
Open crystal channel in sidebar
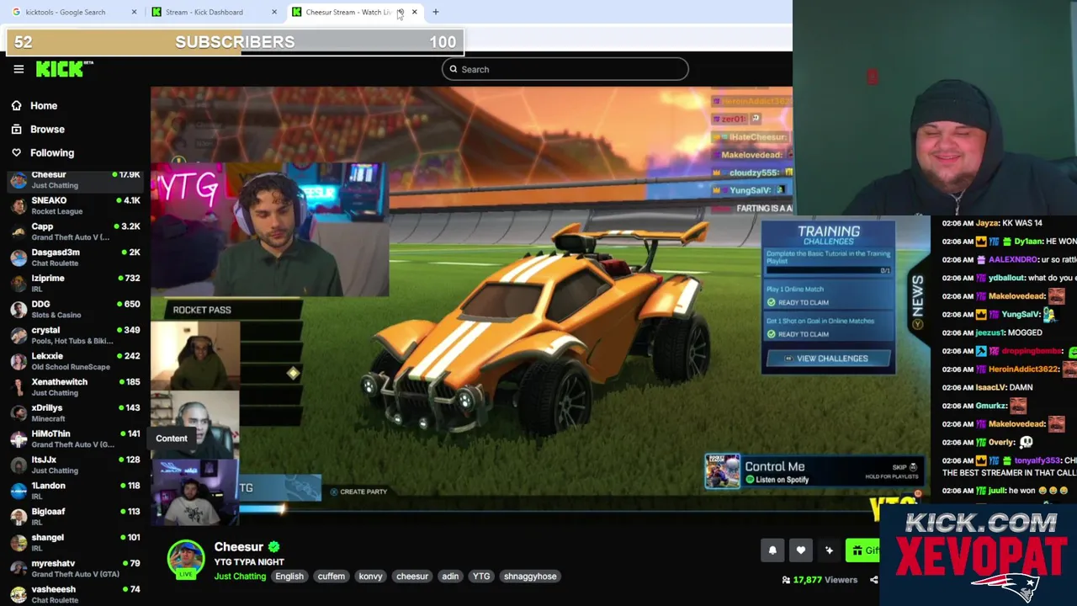coord(75,335)
